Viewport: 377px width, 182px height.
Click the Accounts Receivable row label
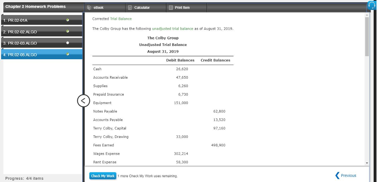pos(110,78)
